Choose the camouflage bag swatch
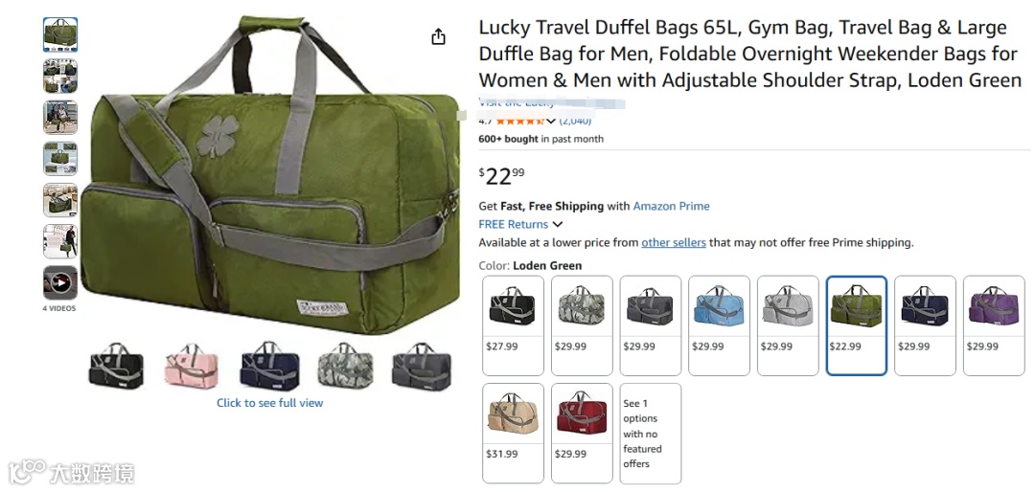1035x492 pixels. 582,325
